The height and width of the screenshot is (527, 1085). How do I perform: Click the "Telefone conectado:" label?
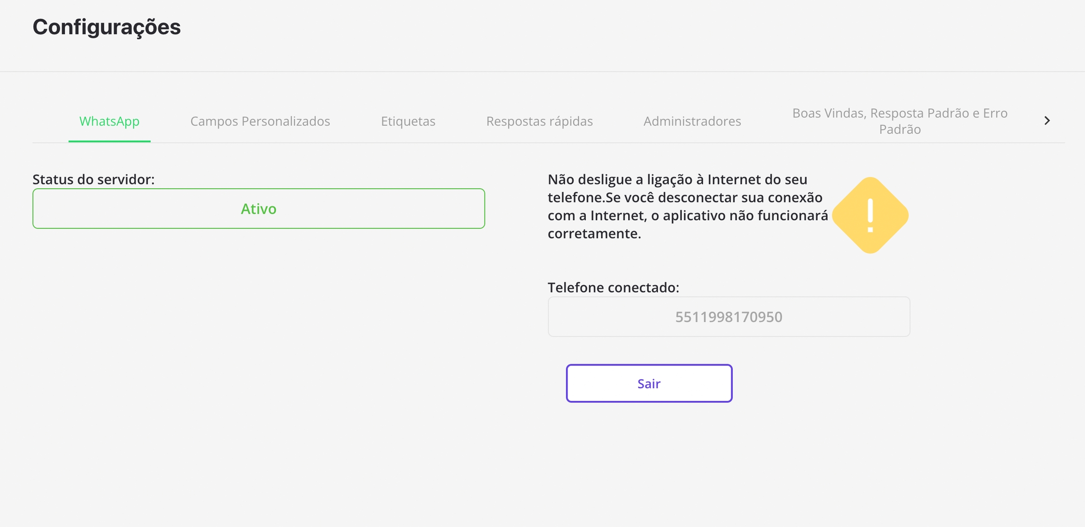click(613, 287)
